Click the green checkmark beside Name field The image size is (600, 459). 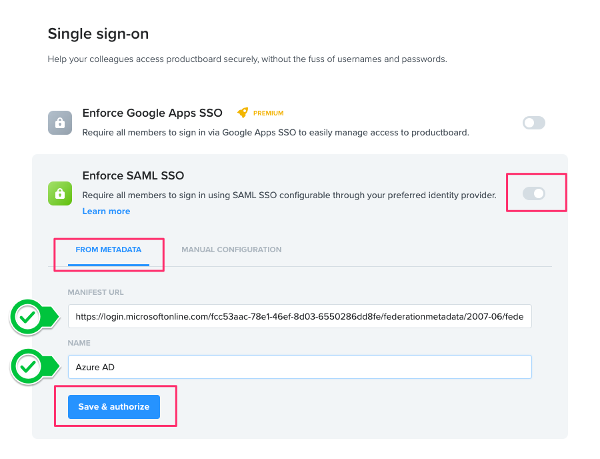click(27, 367)
